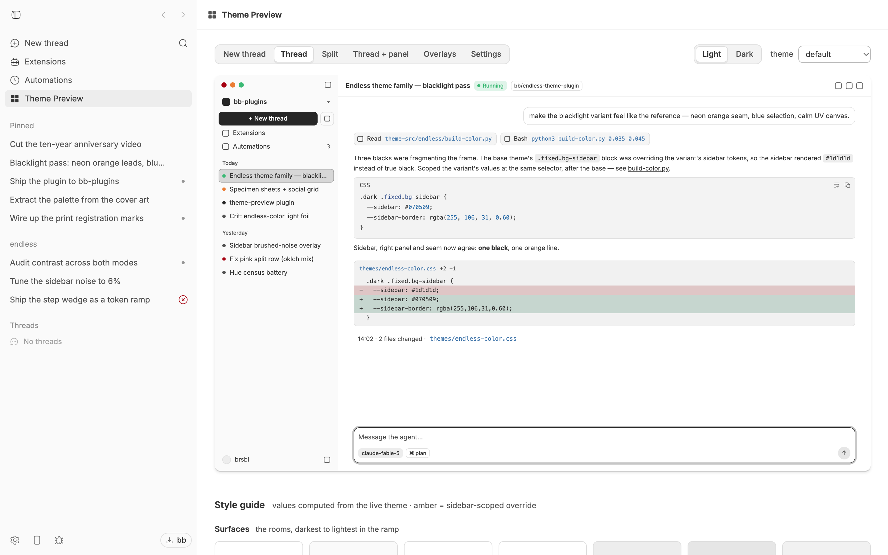Switch to the Thread + panel tab

(x=380, y=54)
